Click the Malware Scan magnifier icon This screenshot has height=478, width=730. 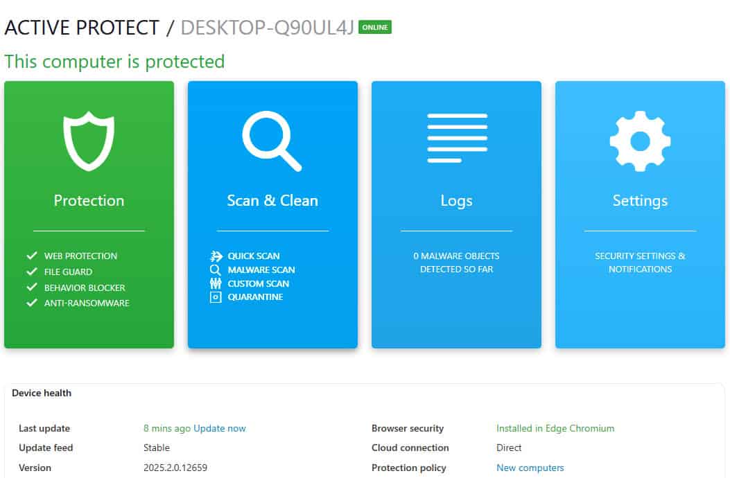pos(216,270)
